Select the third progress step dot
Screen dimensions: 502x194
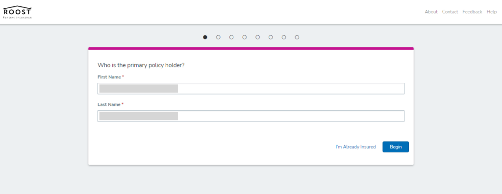(x=231, y=37)
